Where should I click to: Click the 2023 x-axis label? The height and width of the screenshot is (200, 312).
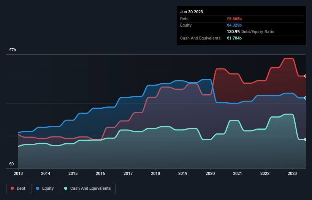tap(293, 173)
